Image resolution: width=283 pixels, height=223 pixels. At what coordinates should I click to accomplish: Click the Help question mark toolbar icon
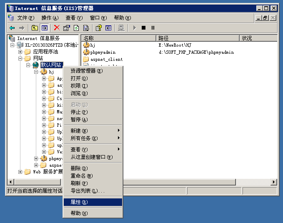click(x=99, y=28)
